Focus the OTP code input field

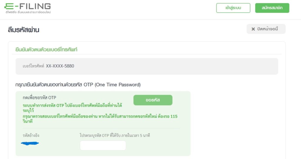(x=103, y=146)
